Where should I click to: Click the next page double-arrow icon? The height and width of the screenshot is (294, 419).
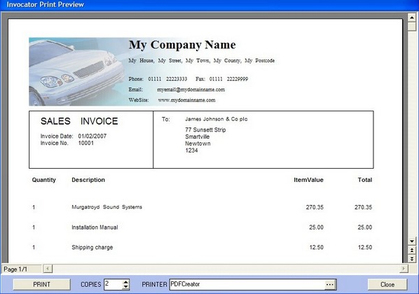pos(412,258)
